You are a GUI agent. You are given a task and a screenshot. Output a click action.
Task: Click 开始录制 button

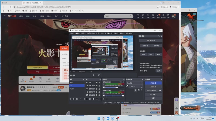153,87
